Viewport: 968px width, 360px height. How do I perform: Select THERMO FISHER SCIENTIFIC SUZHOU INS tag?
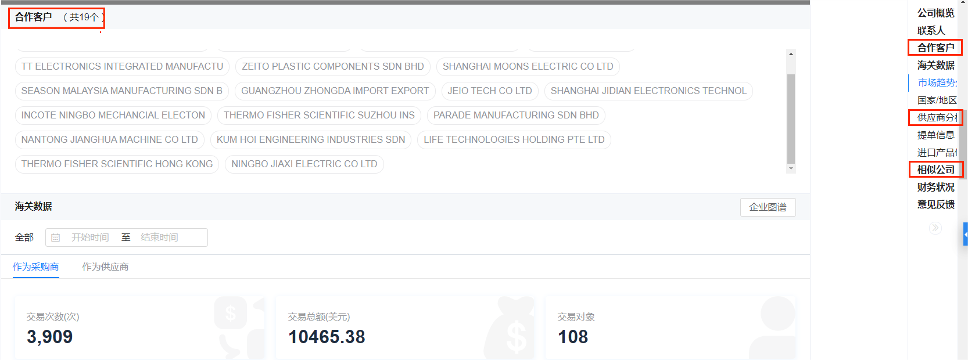pos(319,116)
